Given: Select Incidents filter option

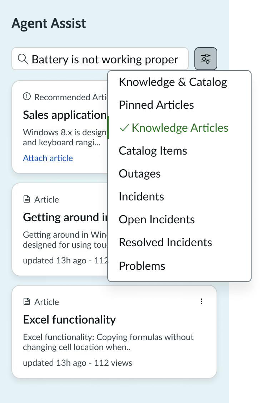Looking at the screenshot, I should [142, 196].
